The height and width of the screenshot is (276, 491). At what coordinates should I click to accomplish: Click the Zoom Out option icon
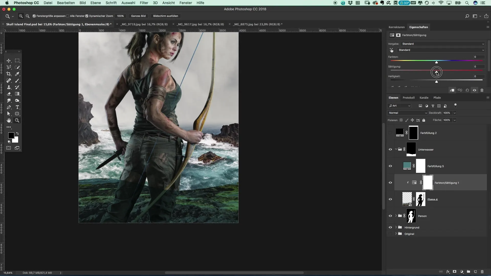(28, 16)
